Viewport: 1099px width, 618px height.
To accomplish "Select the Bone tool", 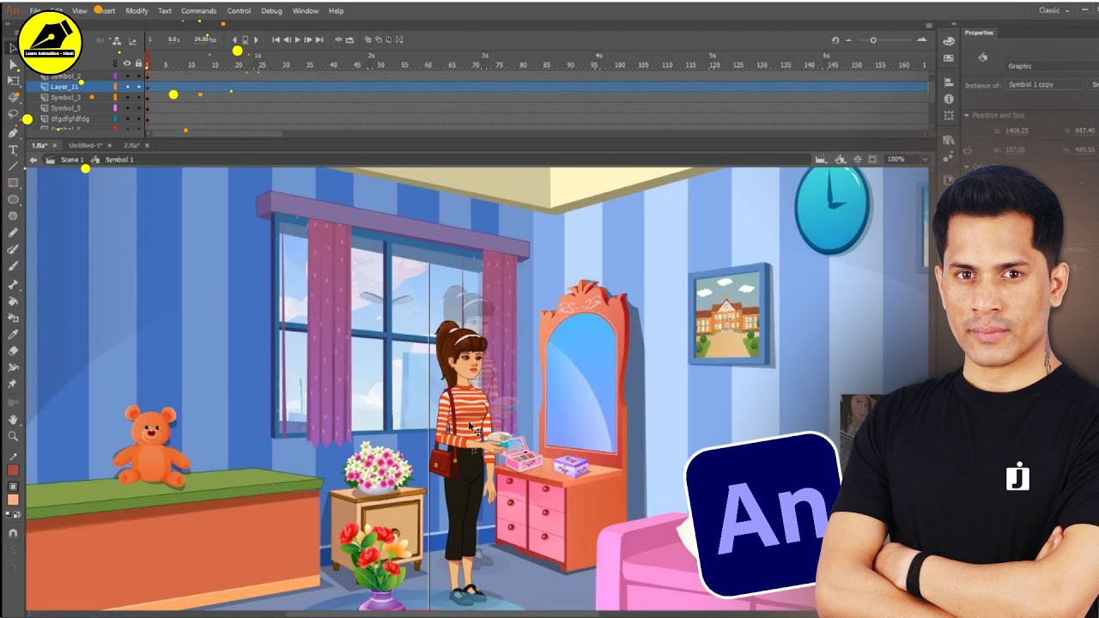I will (13, 285).
